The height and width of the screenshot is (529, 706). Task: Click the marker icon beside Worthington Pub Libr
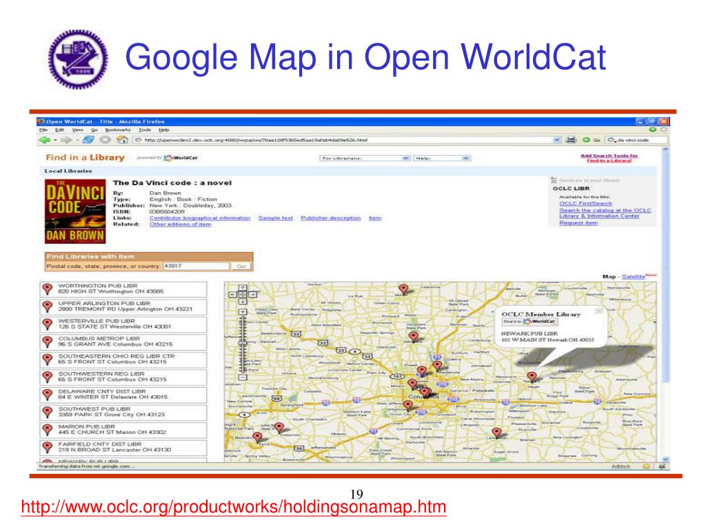48,289
